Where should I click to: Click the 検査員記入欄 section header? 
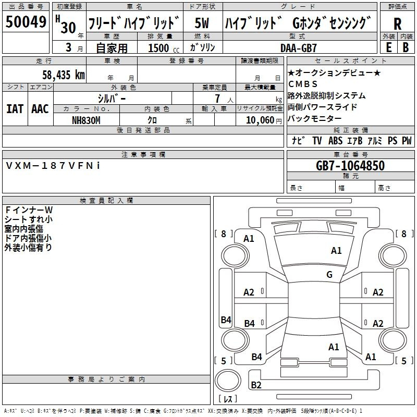106,200
